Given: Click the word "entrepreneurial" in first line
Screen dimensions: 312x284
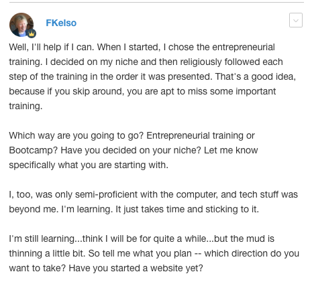Looking at the screenshot, I should click(x=244, y=48).
